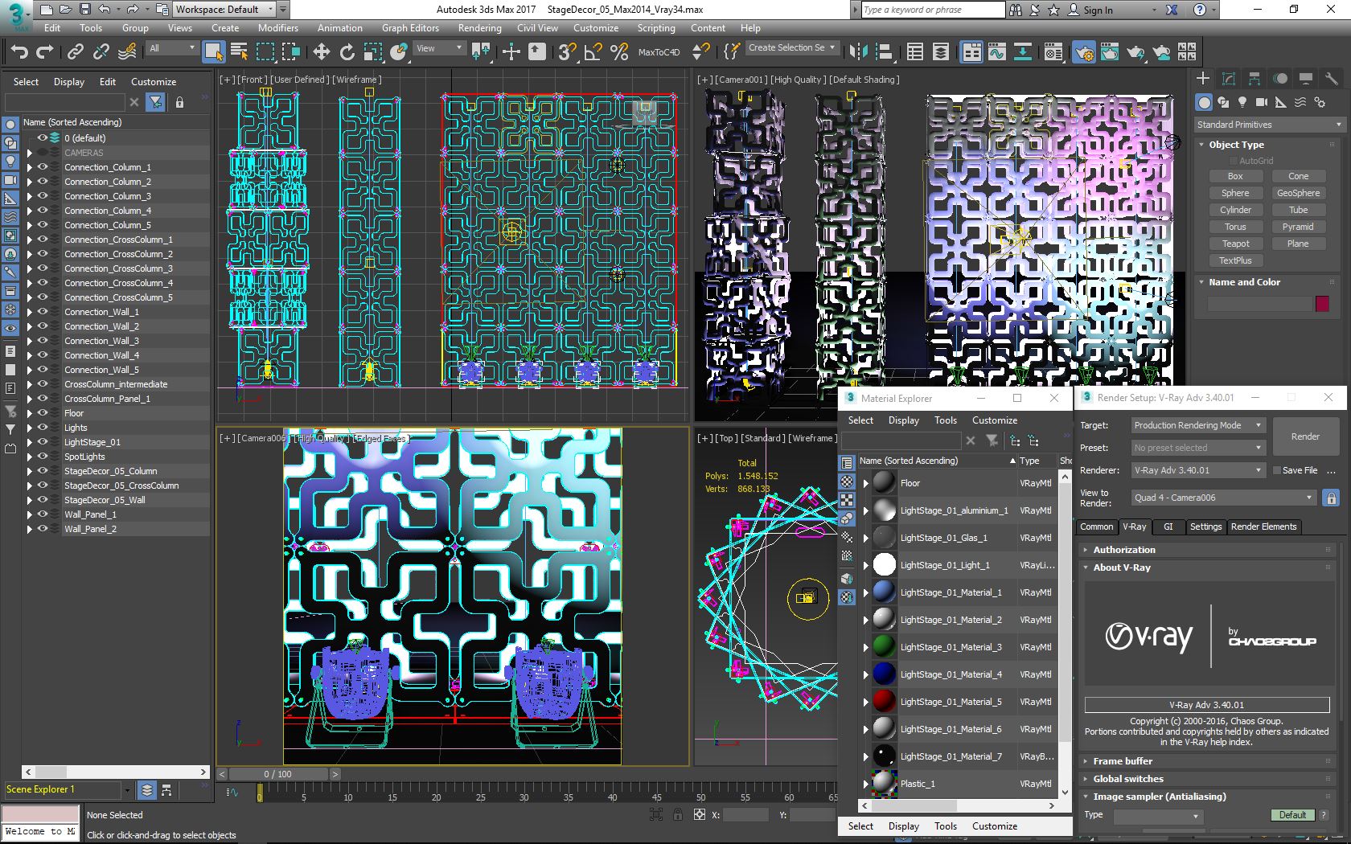Expand the Connection_Wall_1 tree item
1351x844 pixels.
pyautogui.click(x=30, y=312)
